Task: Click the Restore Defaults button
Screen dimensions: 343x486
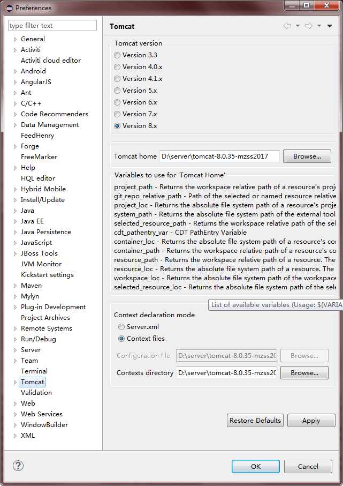Action: 255,420
